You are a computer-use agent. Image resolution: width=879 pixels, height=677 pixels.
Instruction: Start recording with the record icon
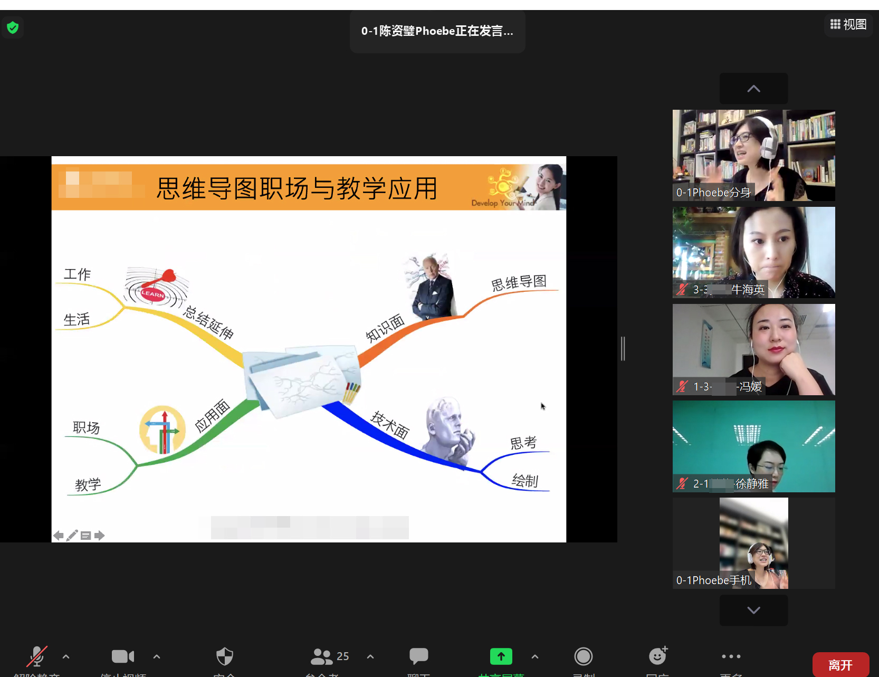click(583, 656)
